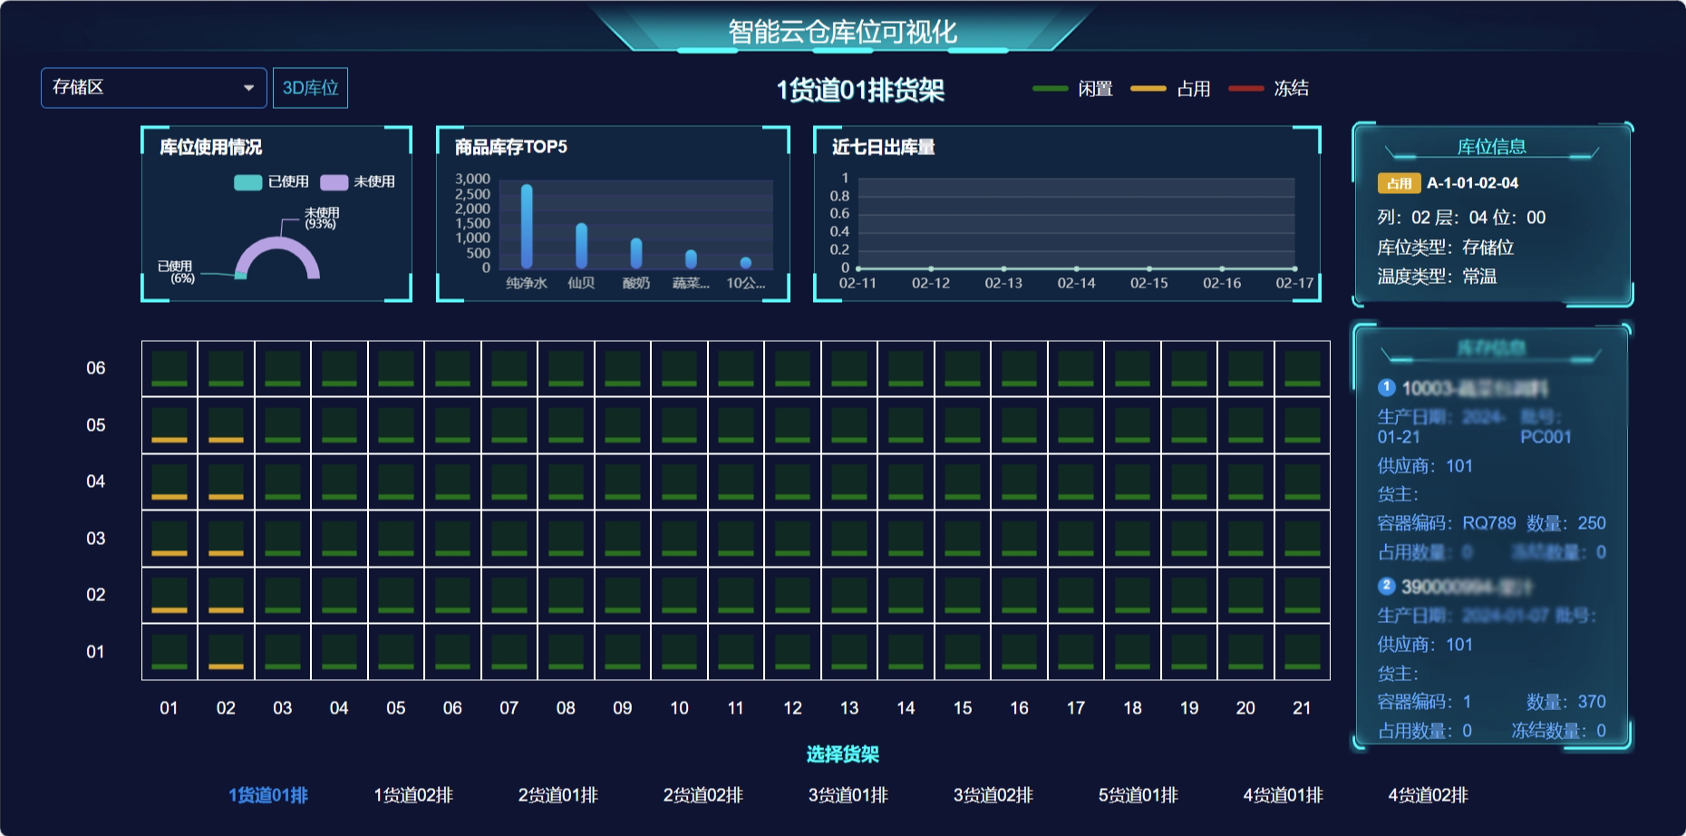Open the 4货道02排 shelf tab
1686x836 pixels.
click(1428, 795)
